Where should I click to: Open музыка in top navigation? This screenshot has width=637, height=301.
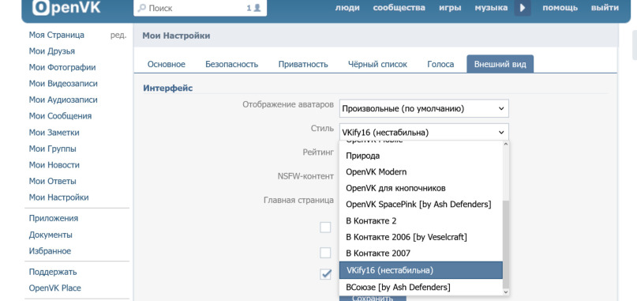tap(491, 8)
